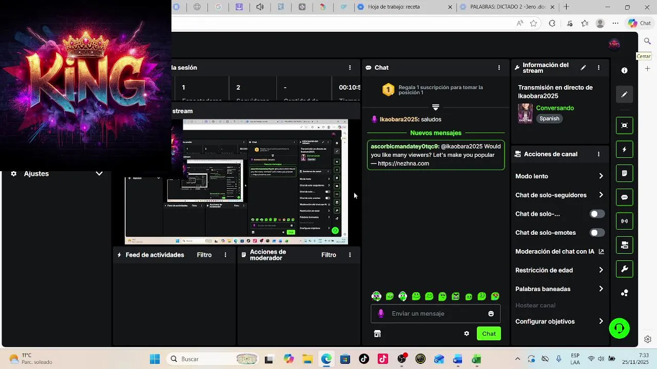Open the emoji picker in message box
657x369 pixels.
click(x=491, y=314)
